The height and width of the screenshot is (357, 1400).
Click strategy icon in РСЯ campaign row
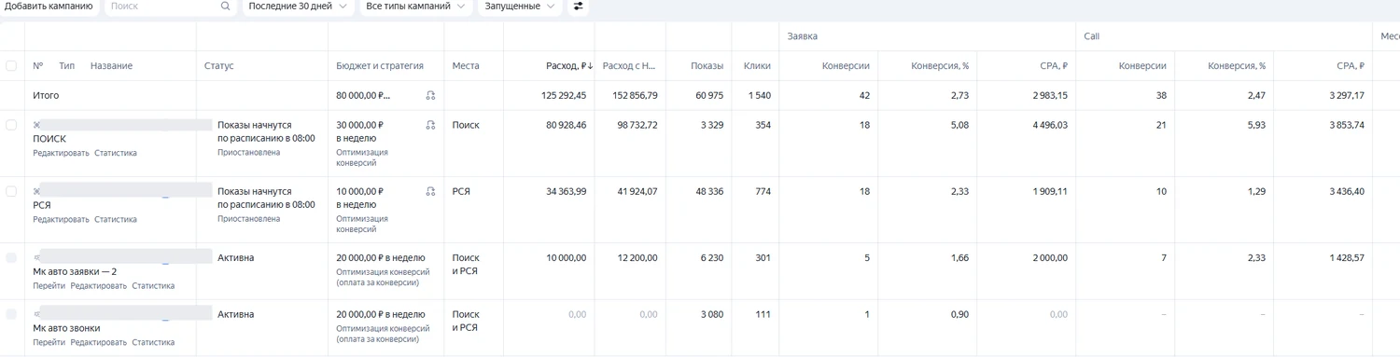point(430,191)
